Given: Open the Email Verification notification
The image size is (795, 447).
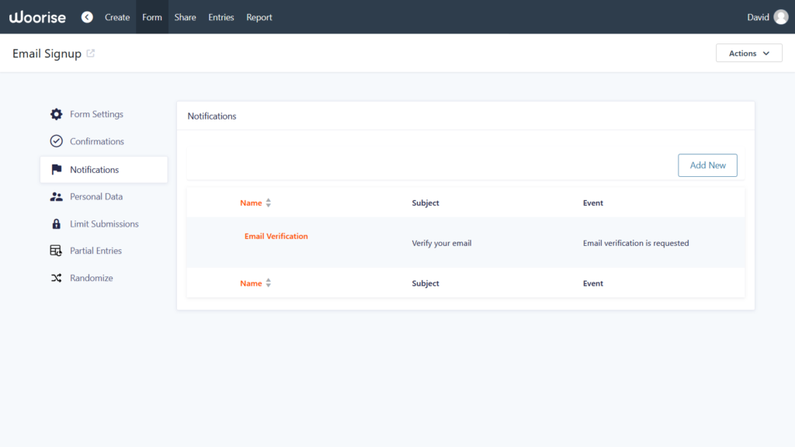Looking at the screenshot, I should [276, 237].
